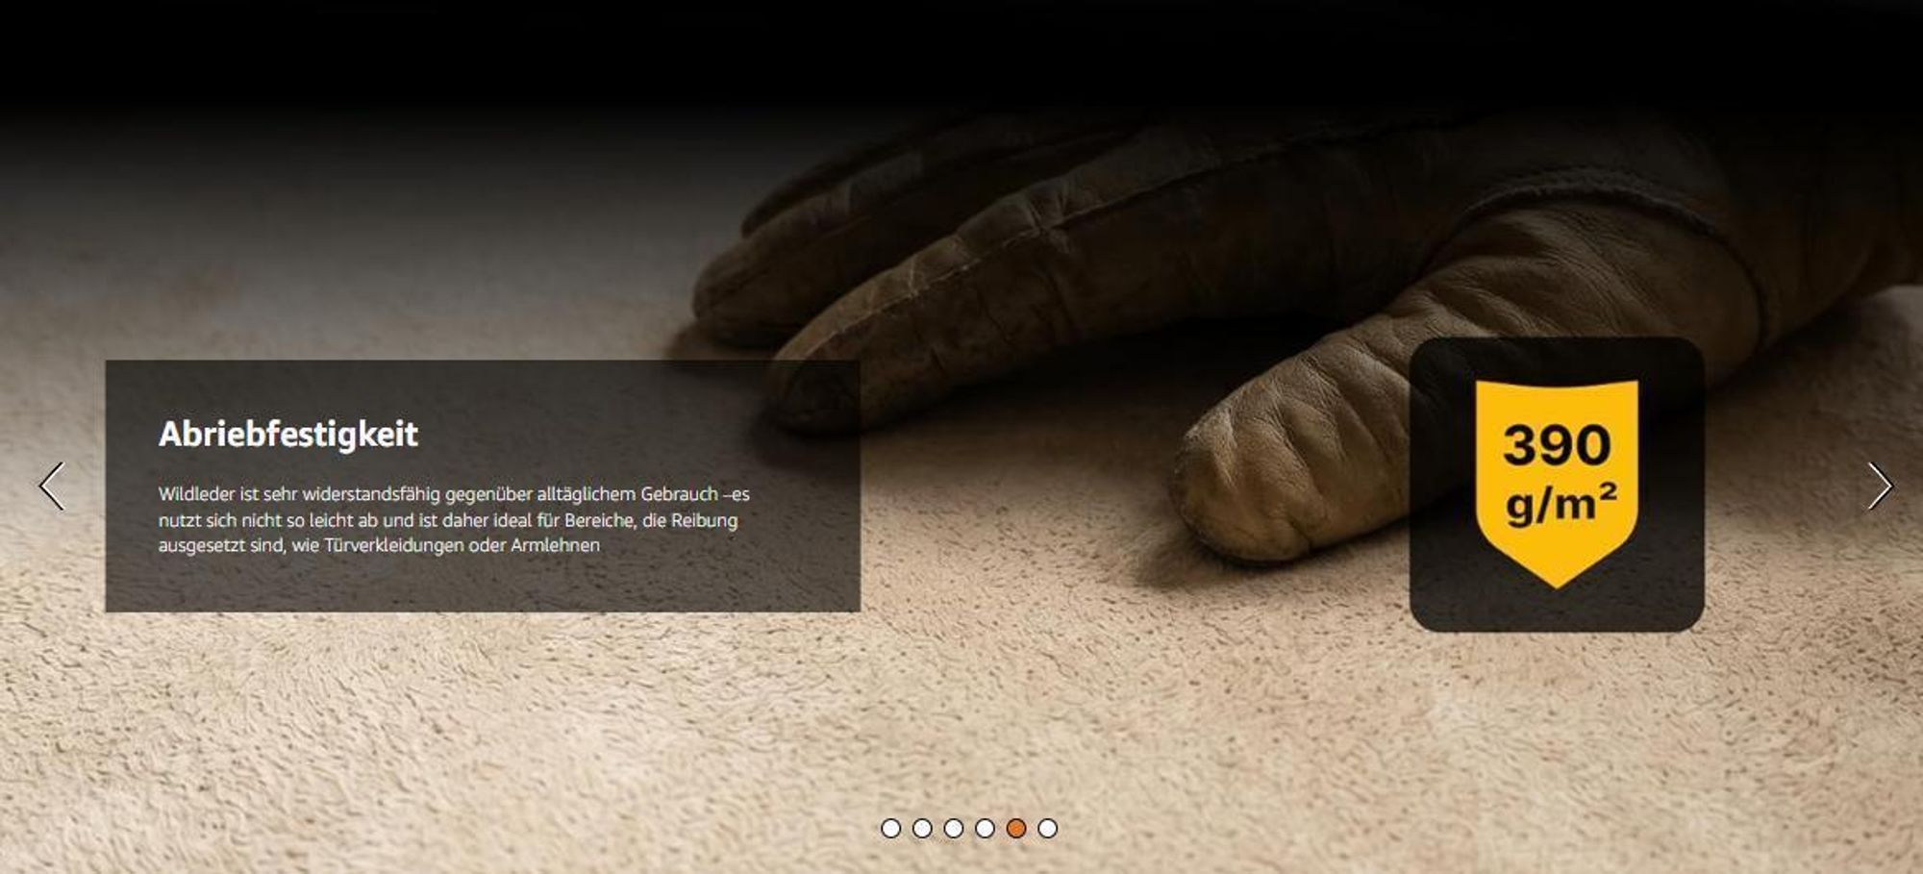Click the Wildleder description paragraph
The image size is (1923, 874).
coord(454,519)
